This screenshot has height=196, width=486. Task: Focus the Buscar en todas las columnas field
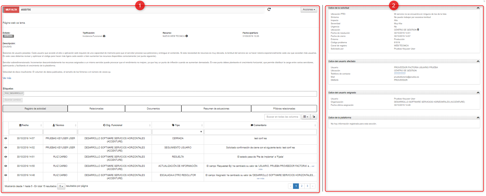tap(282, 117)
